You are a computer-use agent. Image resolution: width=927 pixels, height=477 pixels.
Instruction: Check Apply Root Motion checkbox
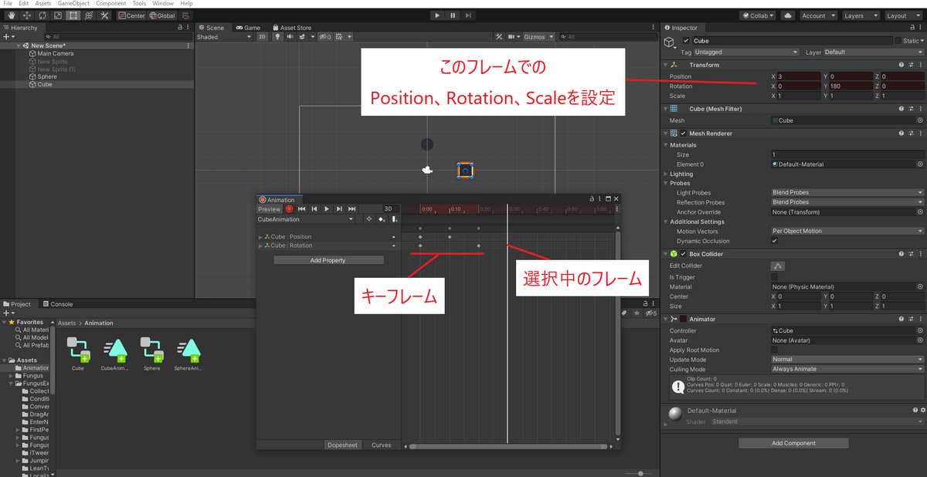[x=775, y=350]
